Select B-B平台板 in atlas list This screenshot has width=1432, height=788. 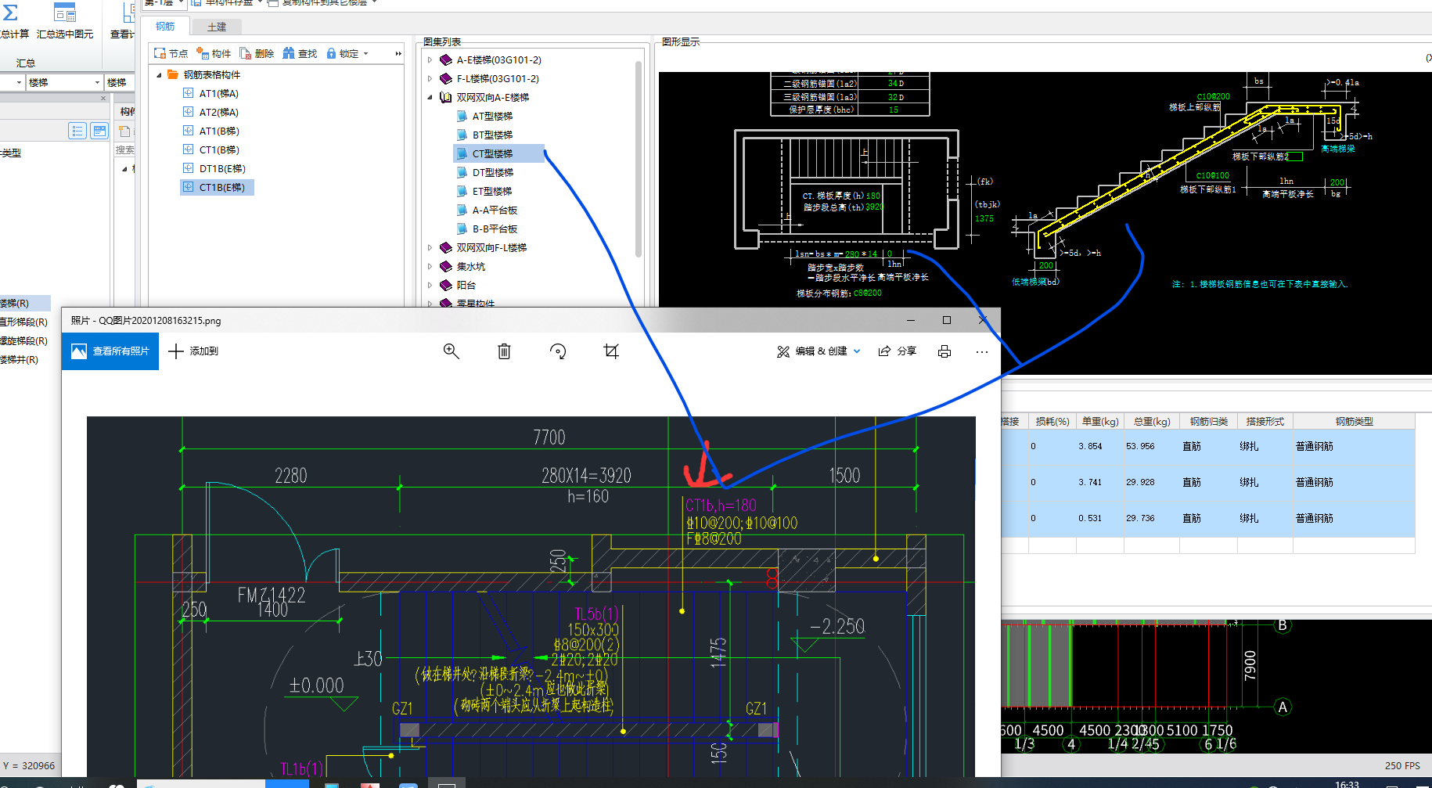click(495, 228)
